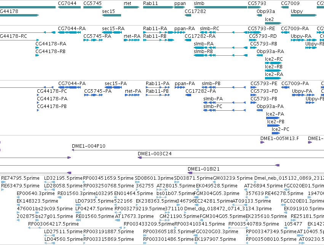324x245 pixels.
Task: Select protein CG5745-PA
Action: coord(98,91)
